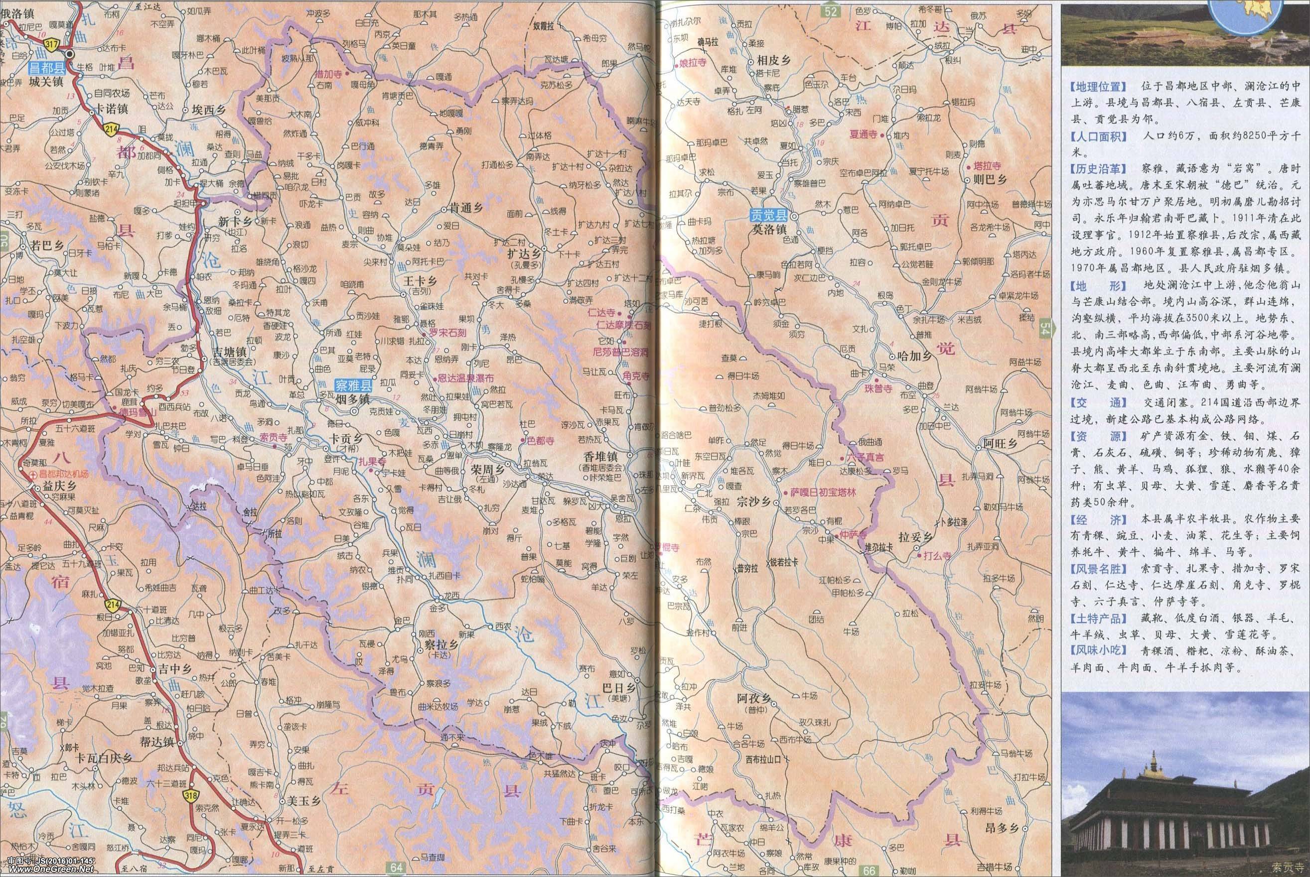Select the blue 察雅县 county label

click(x=353, y=385)
